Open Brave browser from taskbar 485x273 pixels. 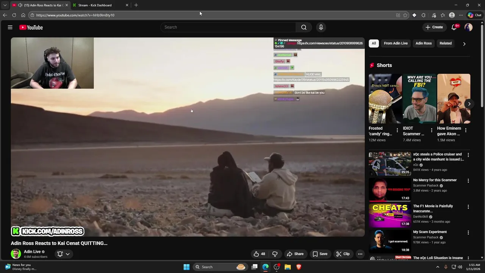pyautogui.click(x=299, y=267)
